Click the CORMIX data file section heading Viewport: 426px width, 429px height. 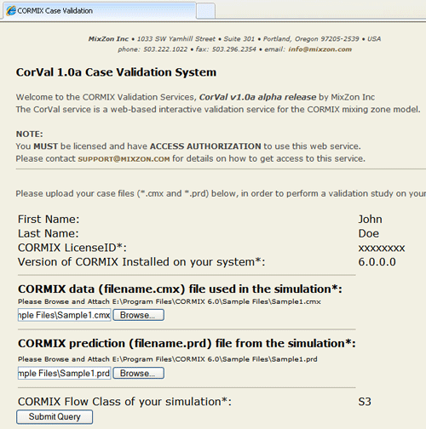click(x=180, y=289)
